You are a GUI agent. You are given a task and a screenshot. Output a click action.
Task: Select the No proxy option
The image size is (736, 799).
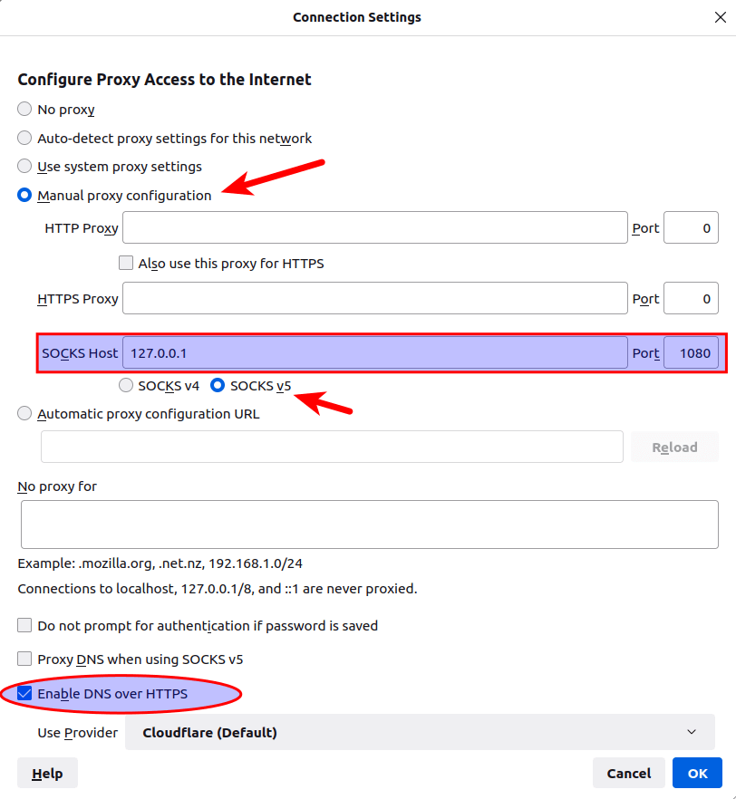coord(24,110)
